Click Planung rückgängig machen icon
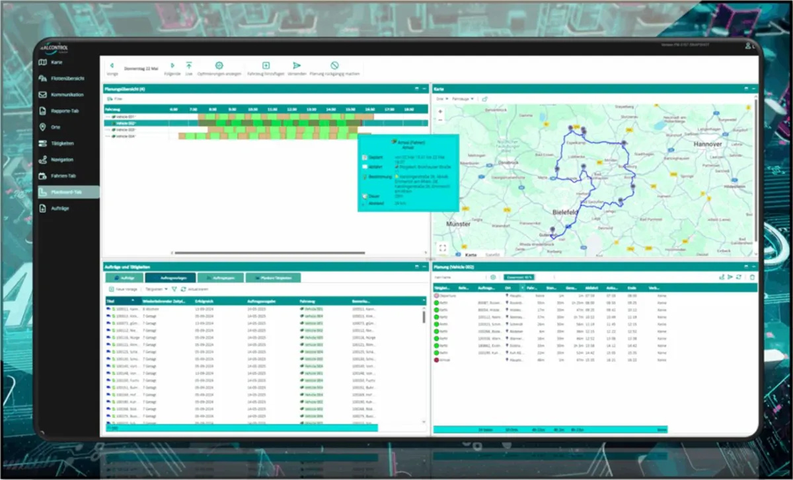Screen dimensions: 793x480 pos(335,64)
